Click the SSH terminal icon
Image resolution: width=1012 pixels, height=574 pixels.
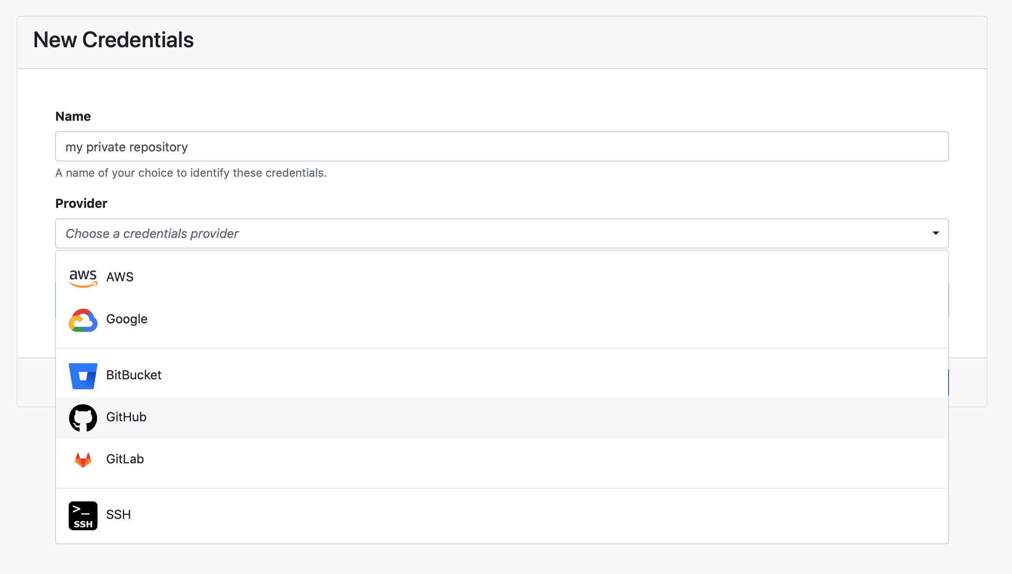click(83, 515)
